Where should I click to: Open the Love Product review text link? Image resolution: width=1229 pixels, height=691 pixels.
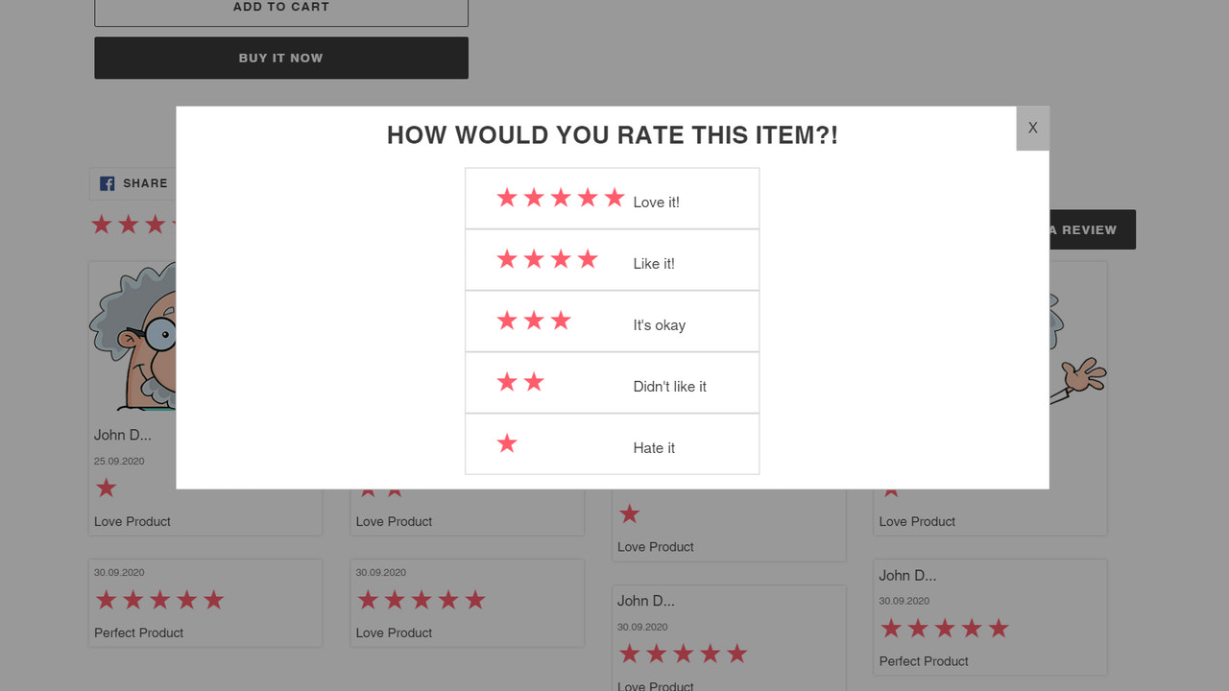[132, 521]
